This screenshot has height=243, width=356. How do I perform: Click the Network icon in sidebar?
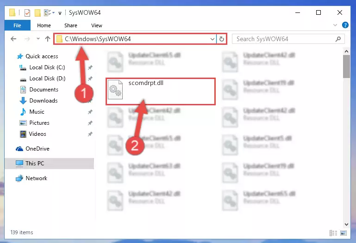(19, 178)
